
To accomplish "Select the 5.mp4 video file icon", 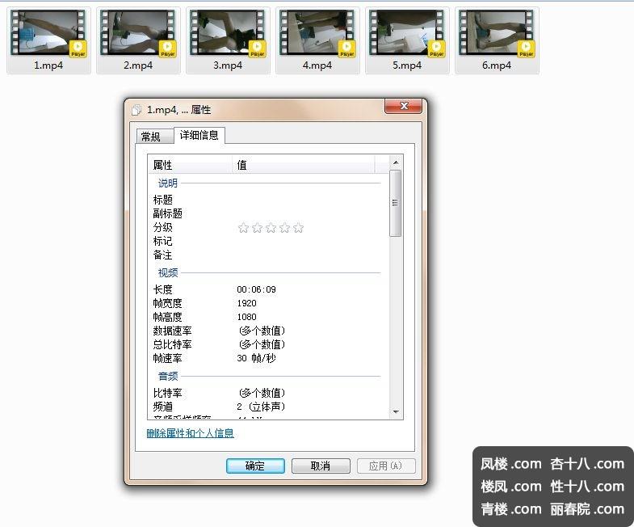I will [x=407, y=34].
